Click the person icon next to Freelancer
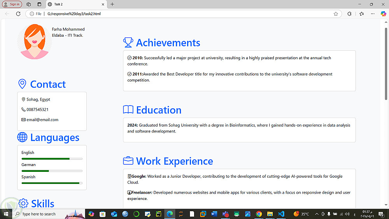 [x=129, y=193]
